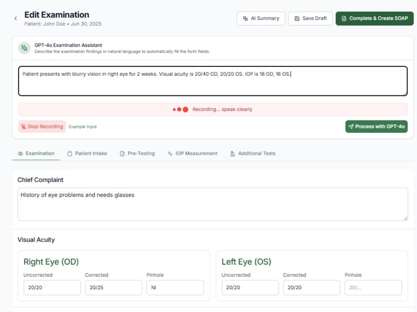Switch to IOP Measurement tab

pos(192,154)
